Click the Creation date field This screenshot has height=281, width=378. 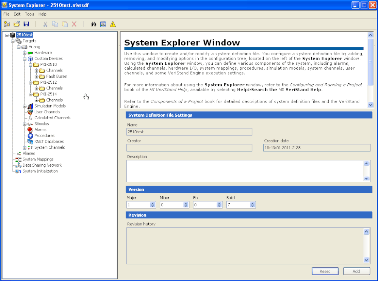coord(317,148)
